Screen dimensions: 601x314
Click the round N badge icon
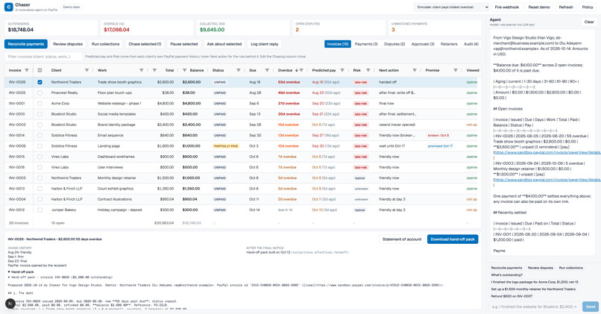[10, 304]
